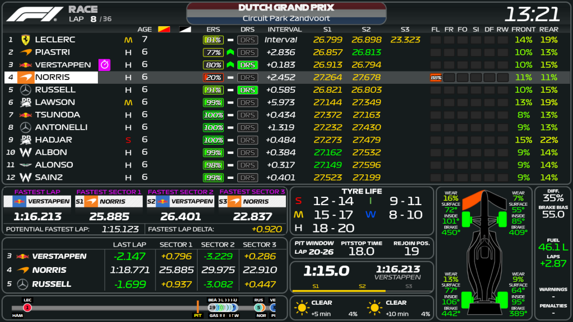This screenshot has height=322, width=573.
Task: Click Leclerc's Ferrari team logo
Action: point(25,40)
